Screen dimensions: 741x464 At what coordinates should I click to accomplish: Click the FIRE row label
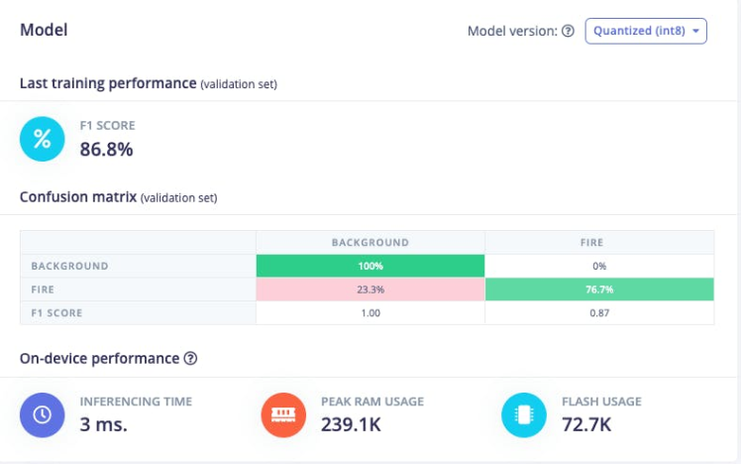click(46, 290)
